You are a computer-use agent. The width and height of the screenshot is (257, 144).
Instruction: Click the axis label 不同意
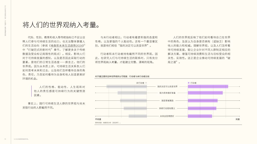[98, 119]
